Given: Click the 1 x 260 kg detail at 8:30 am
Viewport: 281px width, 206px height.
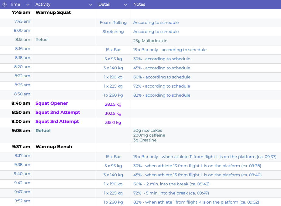Looking at the screenshot, I should [113, 95].
